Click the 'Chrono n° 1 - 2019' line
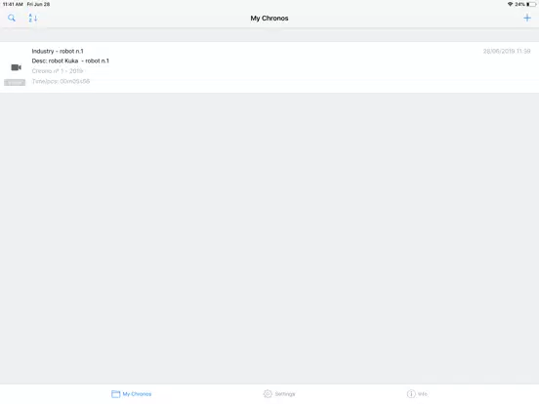The image size is (539, 404). 58,71
